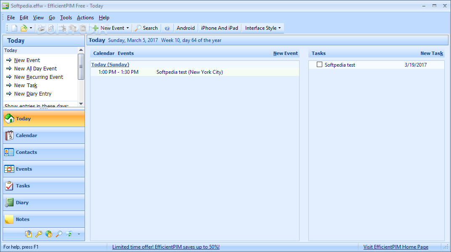Viewport: 451px width, 252px height.
Task: Select the Today navigation pane with house icon
Action: (x=44, y=119)
